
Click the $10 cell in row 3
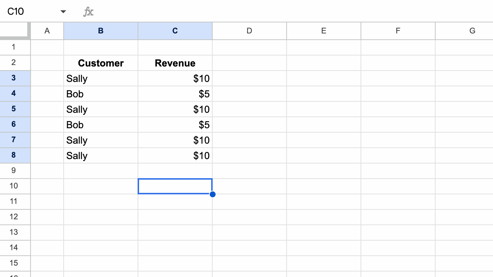click(175, 79)
